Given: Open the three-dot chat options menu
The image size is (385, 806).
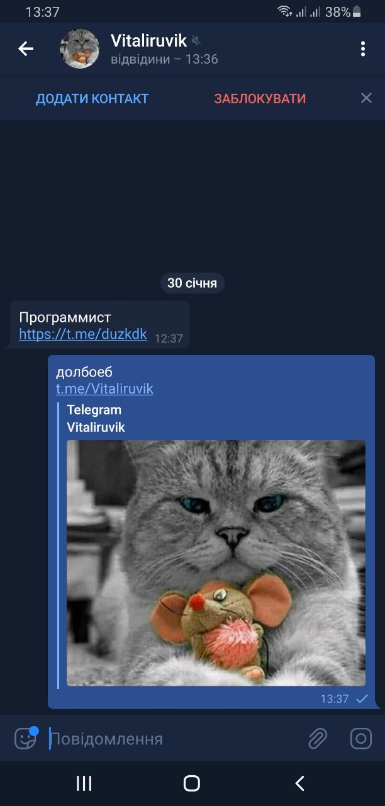Looking at the screenshot, I should coord(363,48).
